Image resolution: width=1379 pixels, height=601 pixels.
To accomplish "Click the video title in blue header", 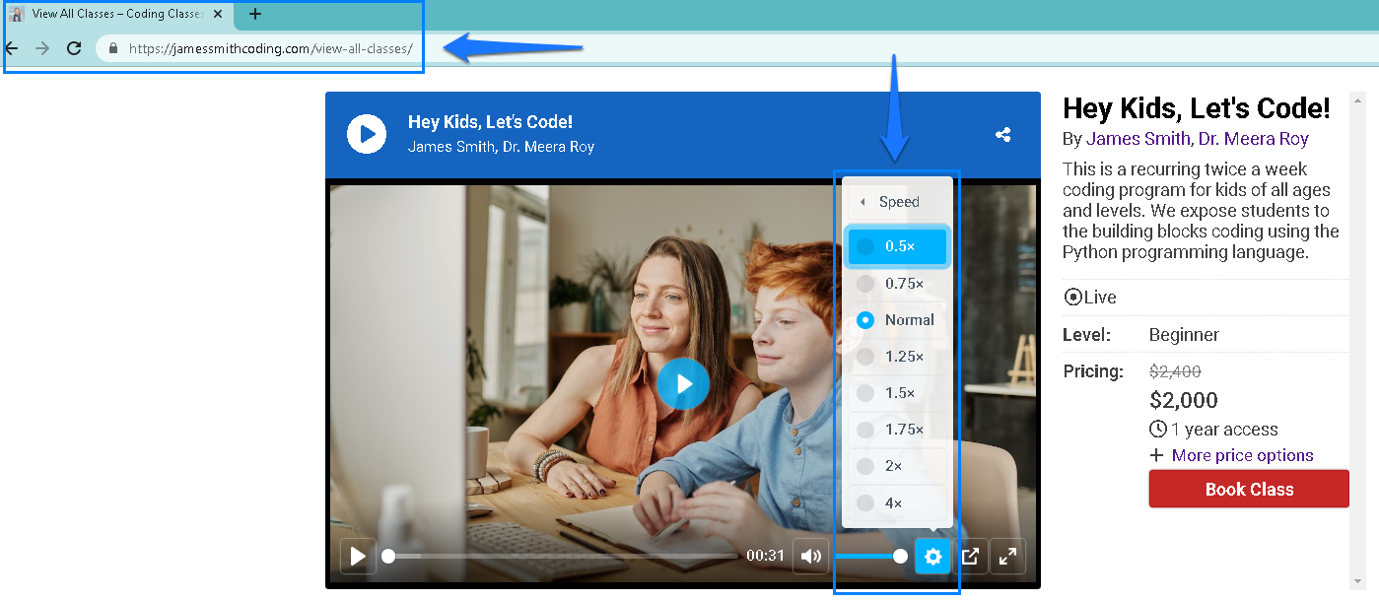I will click(490, 122).
